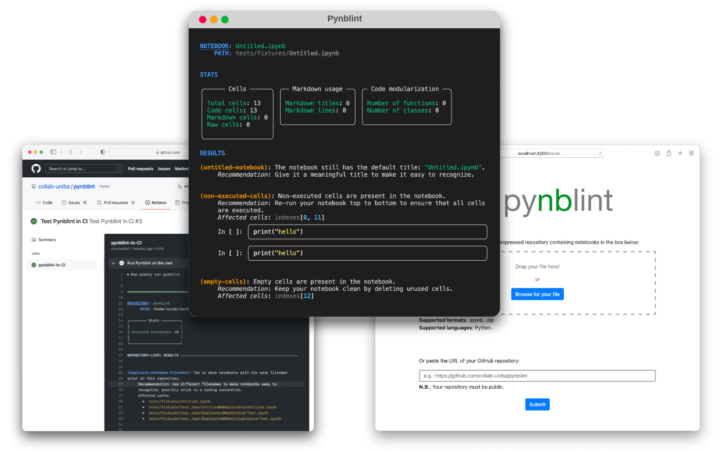Open the collab-uniba organization link

coord(54,187)
